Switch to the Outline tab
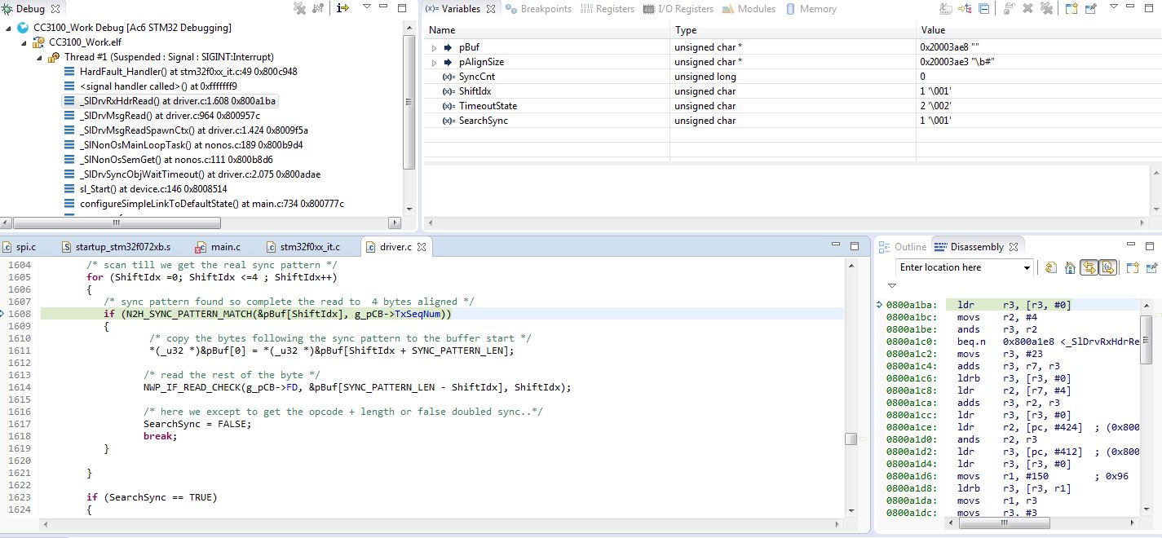The image size is (1162, 538). [x=904, y=246]
